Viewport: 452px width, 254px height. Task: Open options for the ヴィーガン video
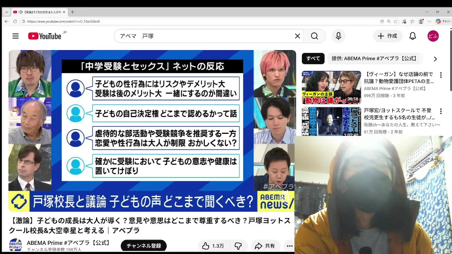[440, 75]
